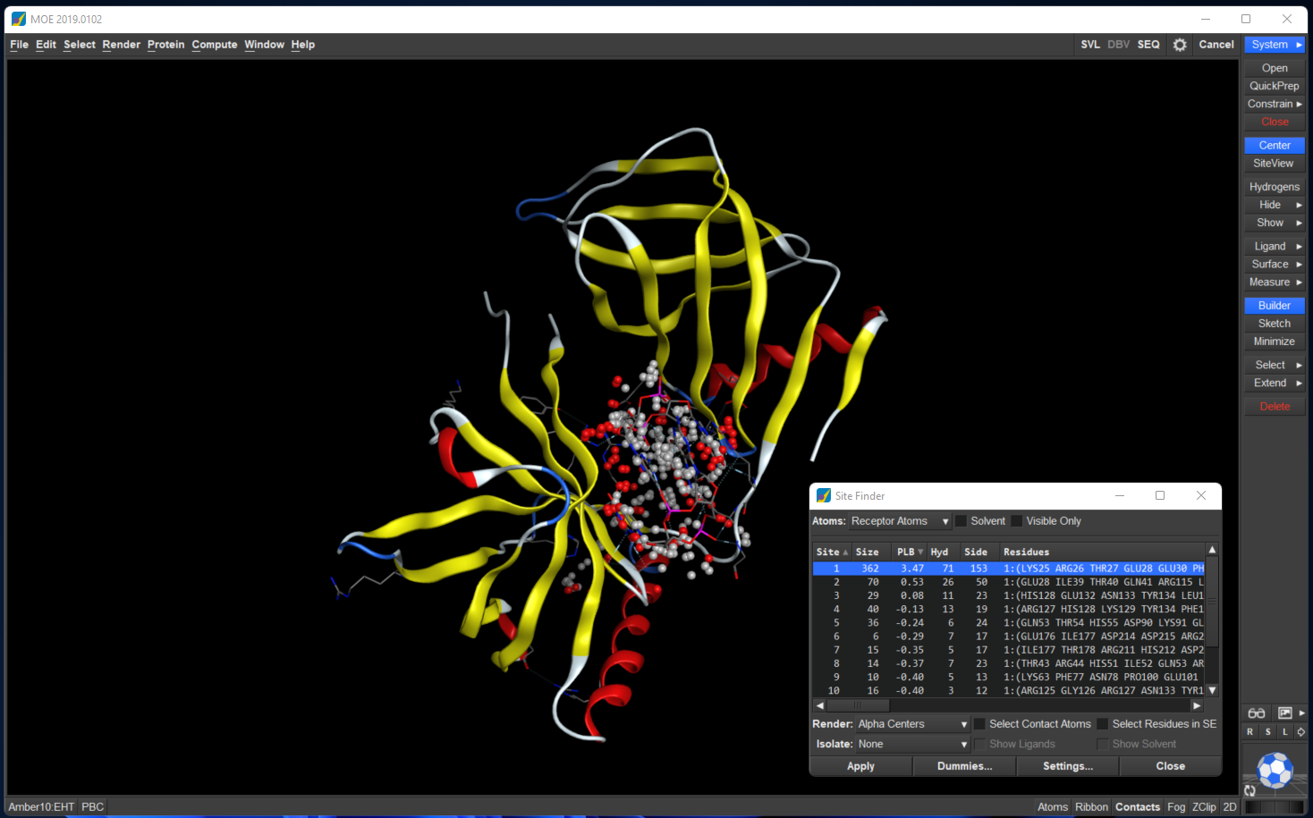Open the Window menu
The image size is (1313, 818).
click(x=265, y=45)
